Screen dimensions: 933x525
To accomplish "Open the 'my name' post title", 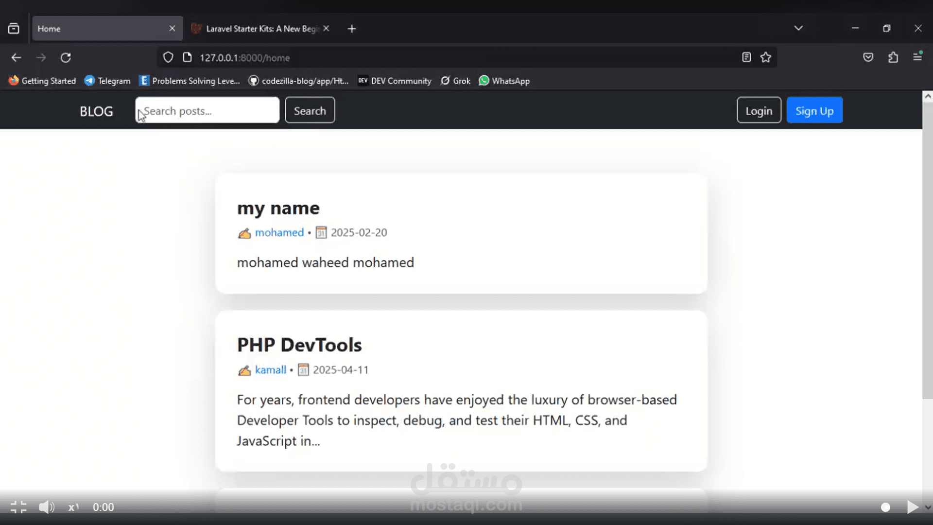I will [x=278, y=208].
